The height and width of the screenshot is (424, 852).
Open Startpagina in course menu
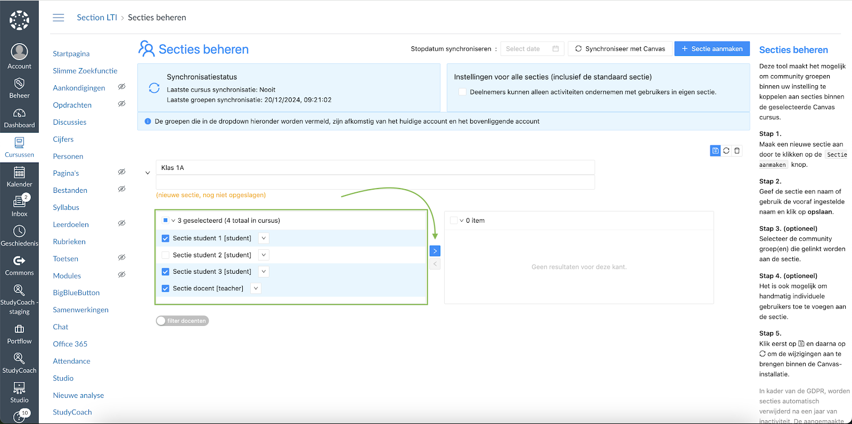[71, 54]
